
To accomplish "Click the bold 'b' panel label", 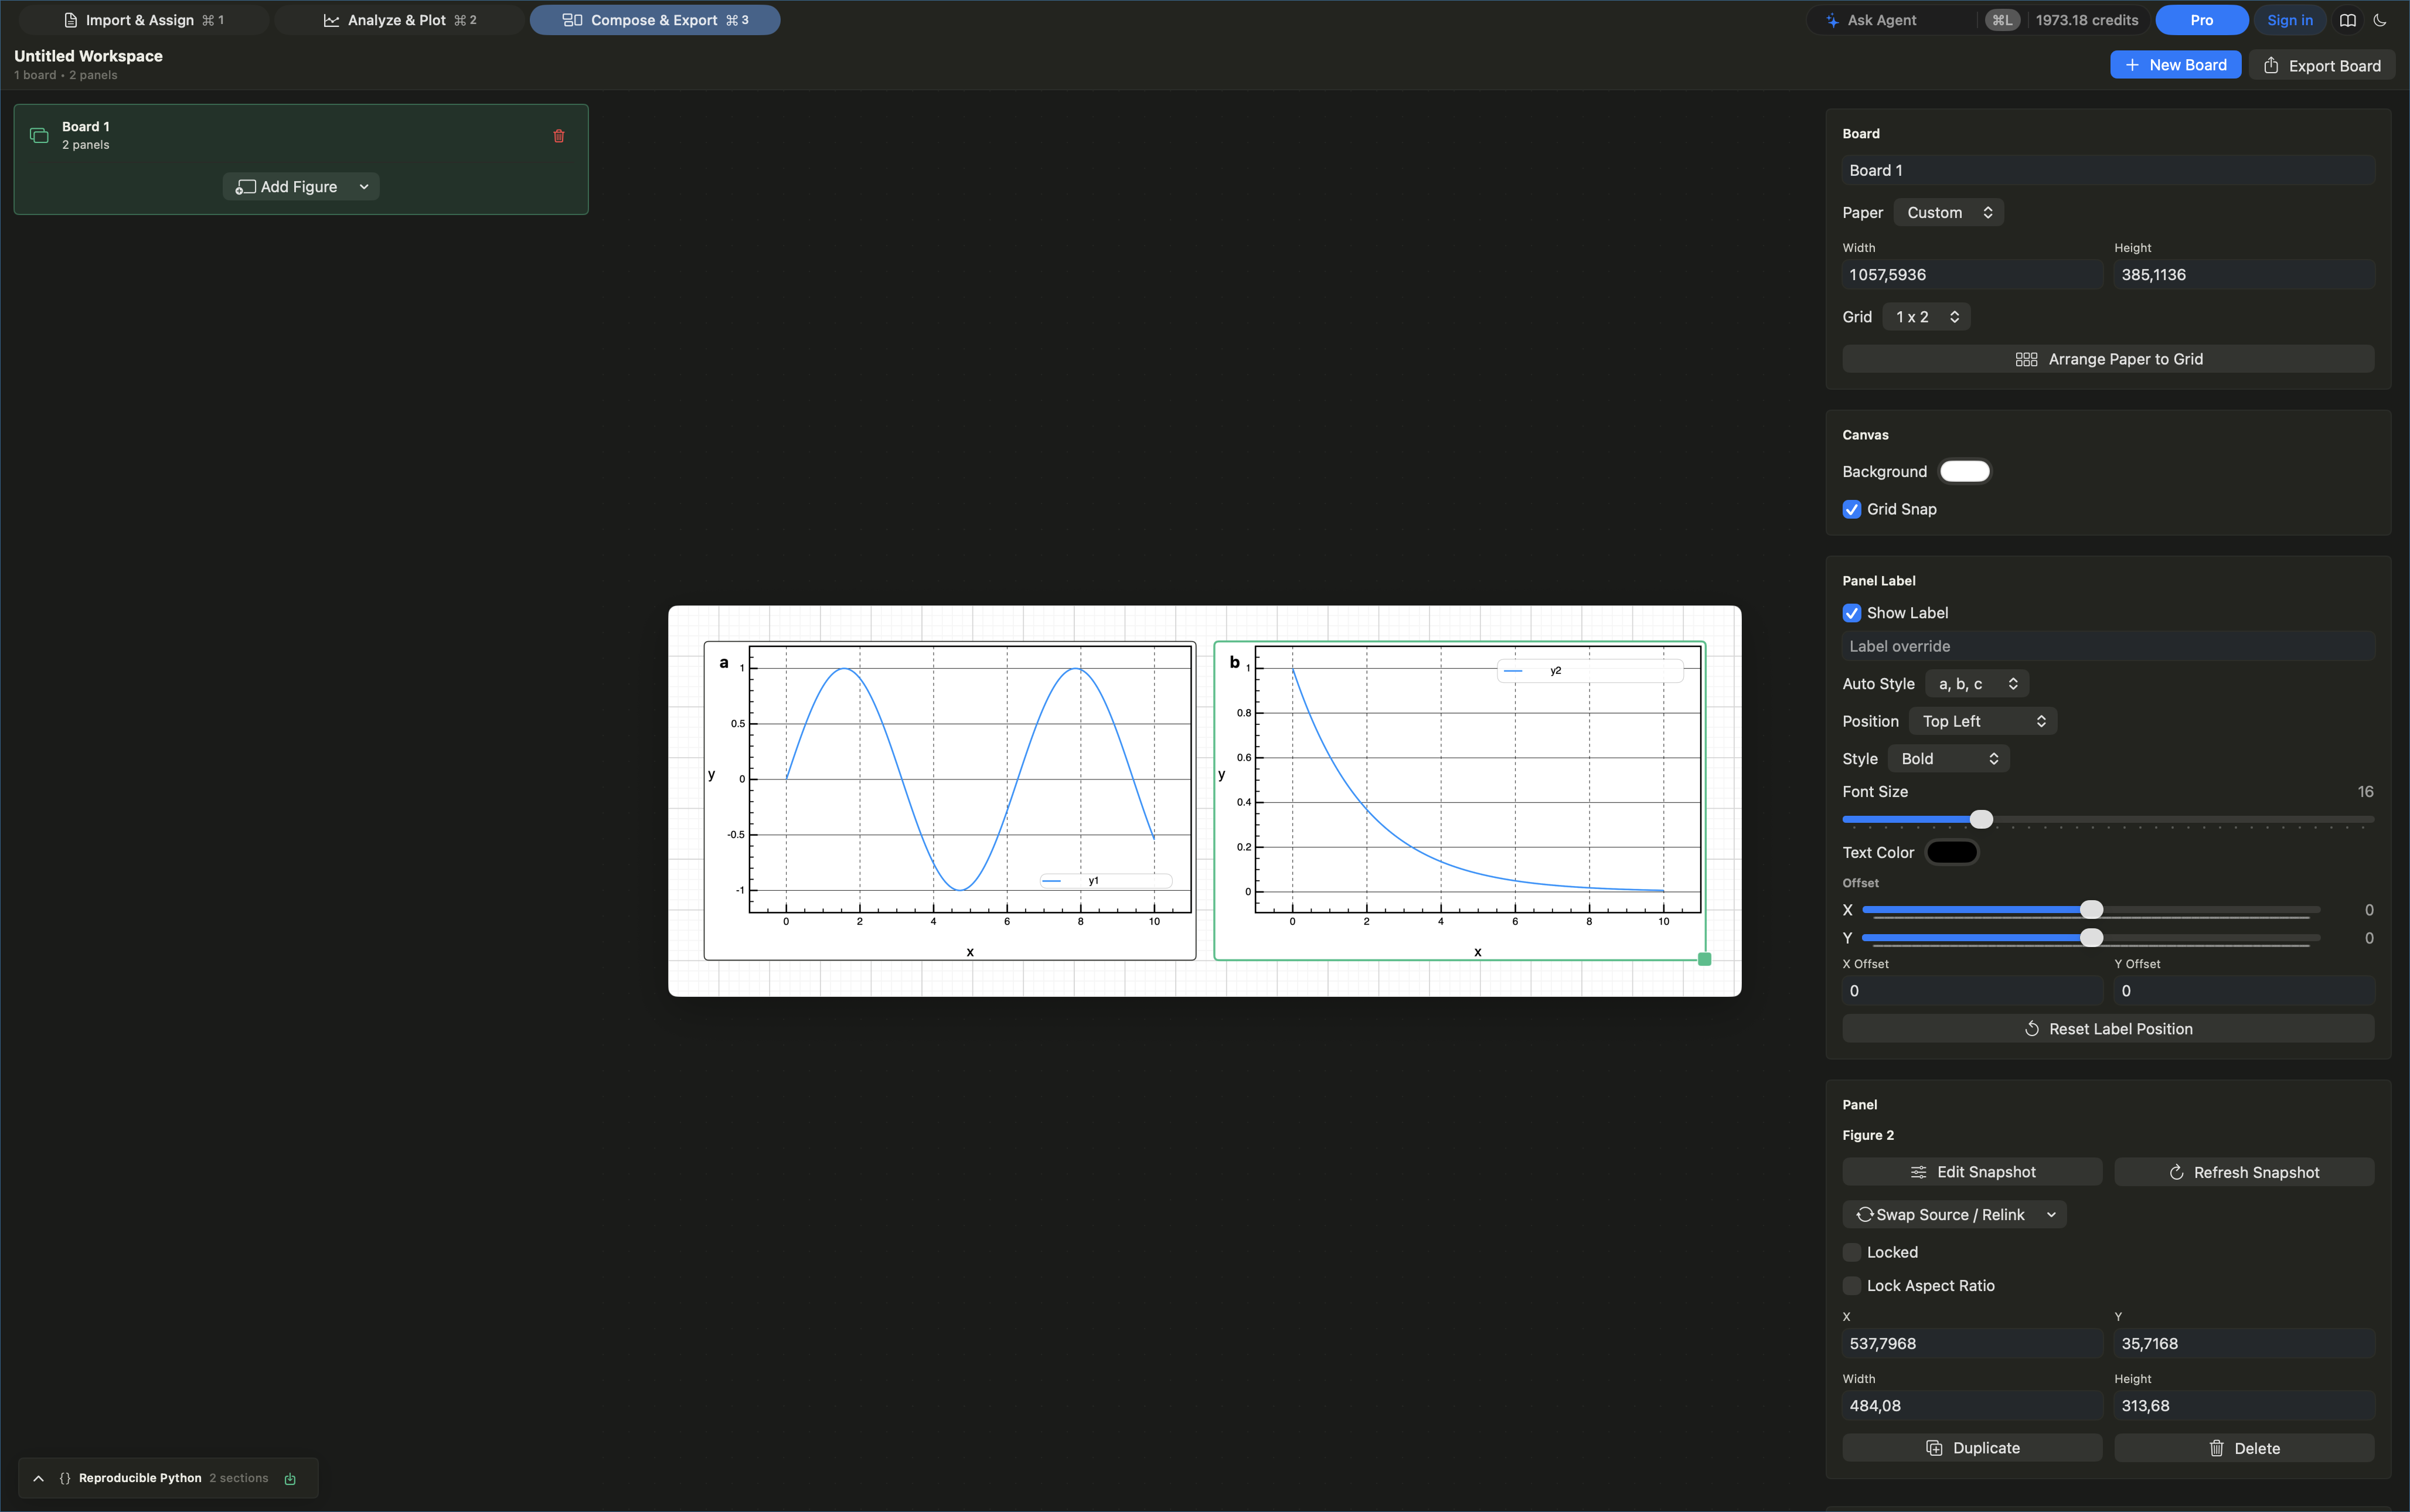I will pyautogui.click(x=1234, y=662).
